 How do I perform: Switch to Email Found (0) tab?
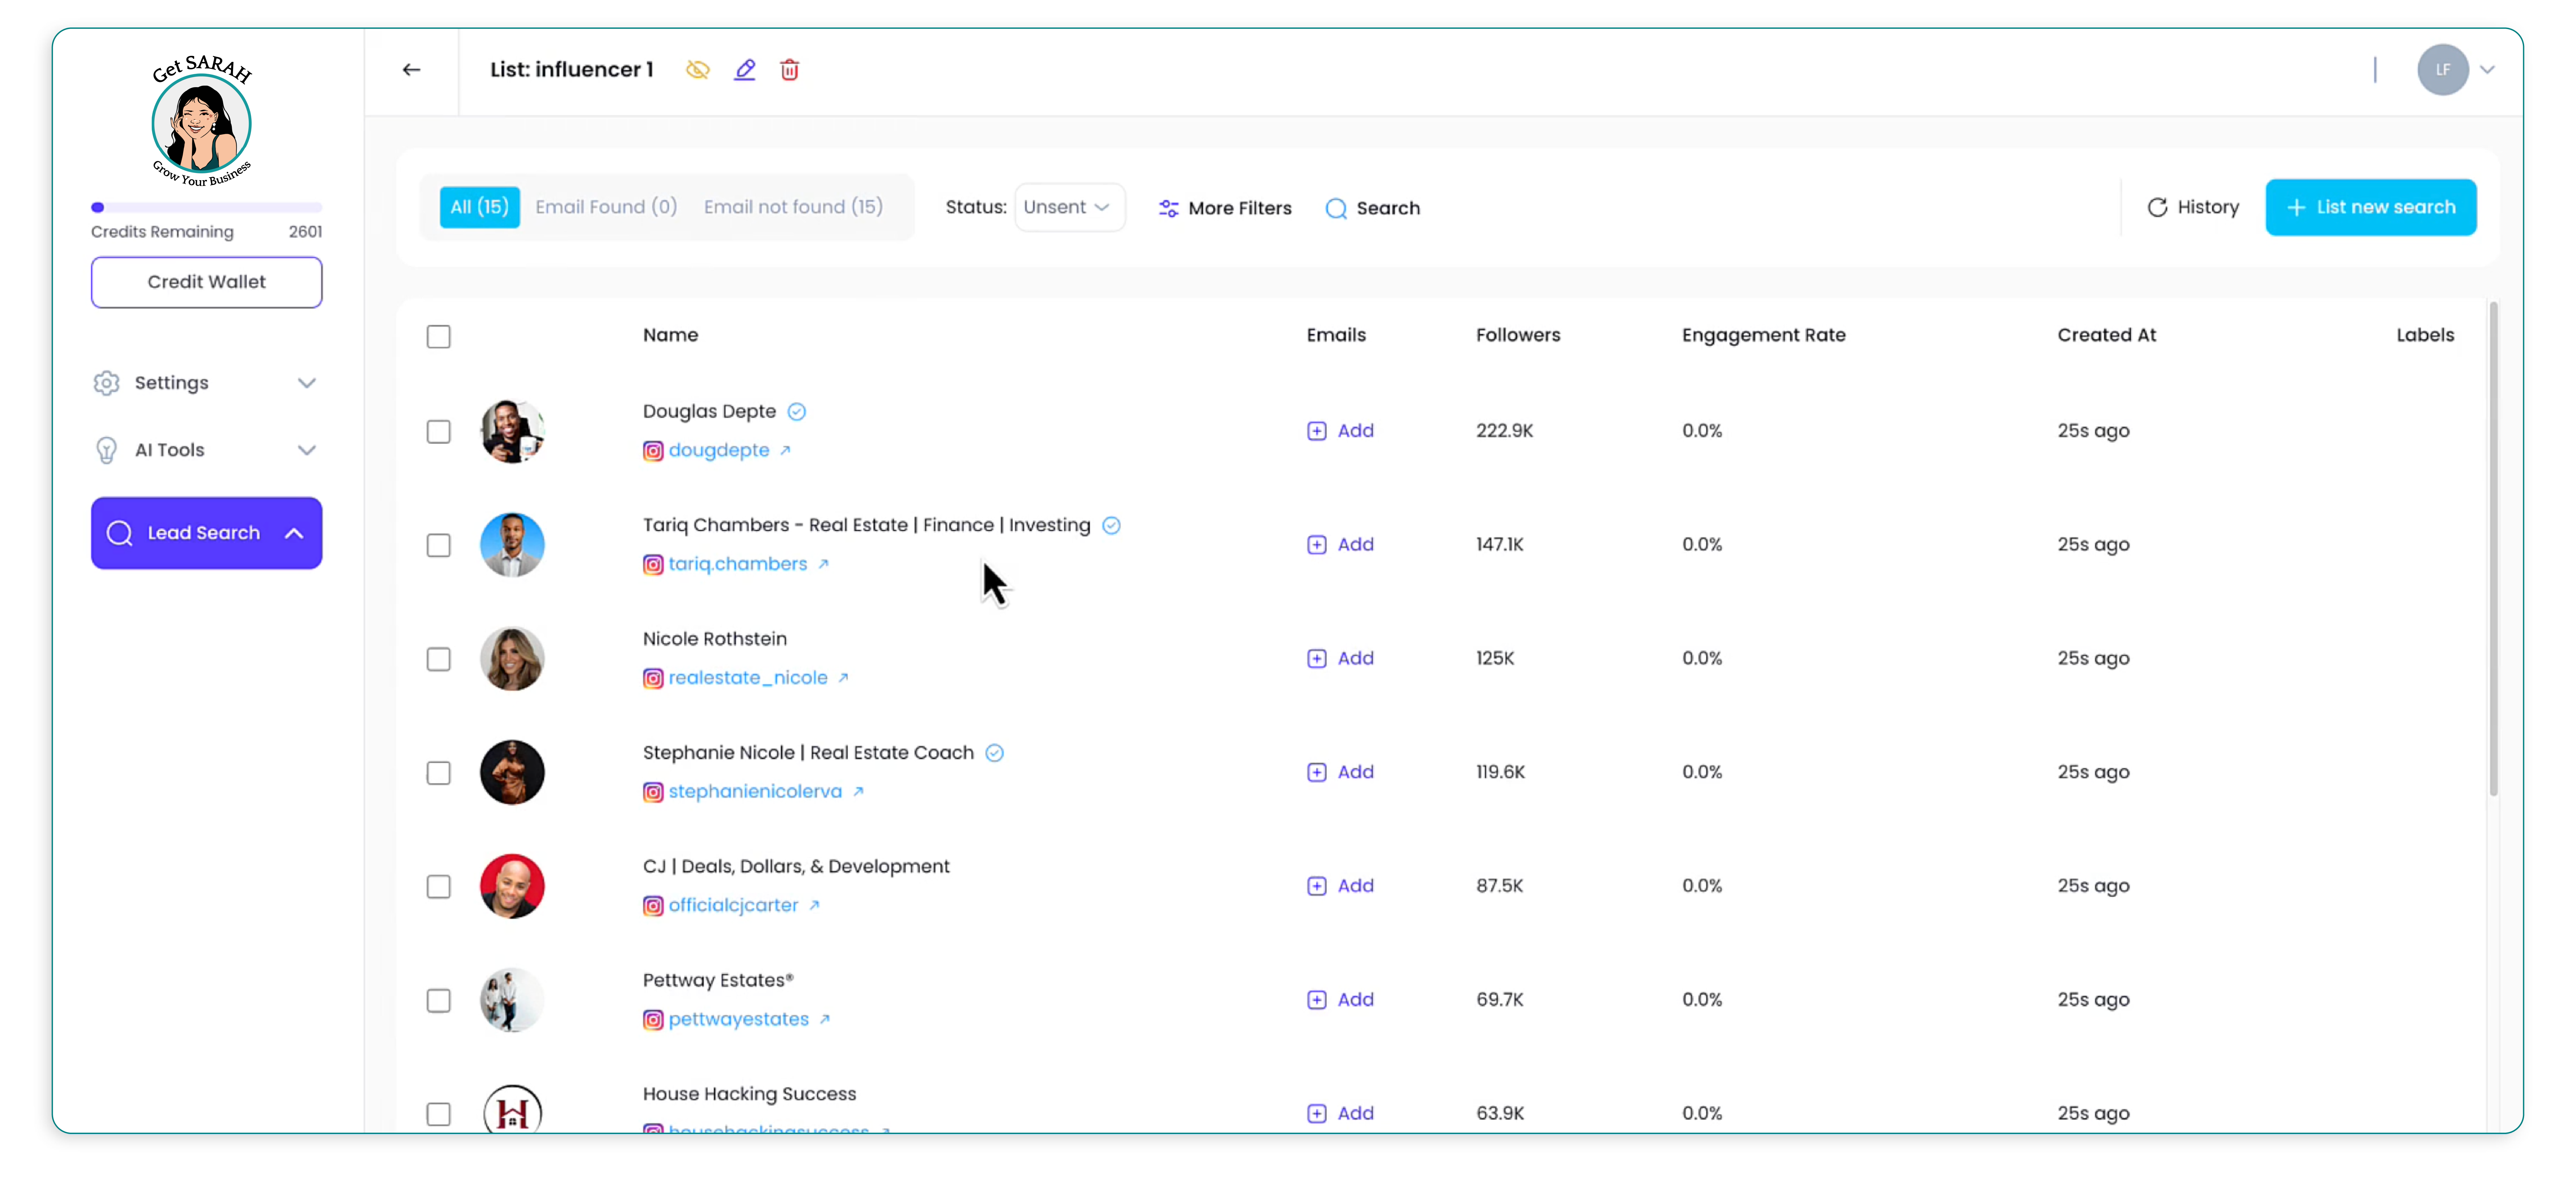[606, 207]
